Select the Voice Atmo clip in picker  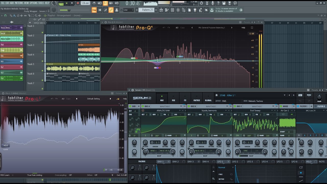11,28
